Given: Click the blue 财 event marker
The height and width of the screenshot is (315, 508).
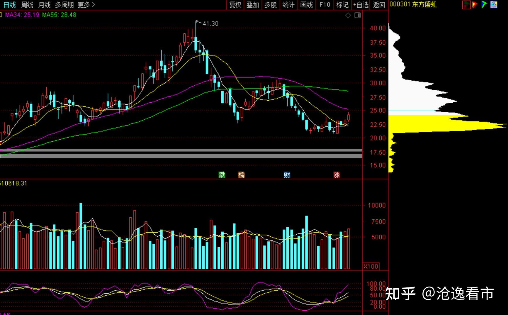Looking at the screenshot, I should pos(287,175).
